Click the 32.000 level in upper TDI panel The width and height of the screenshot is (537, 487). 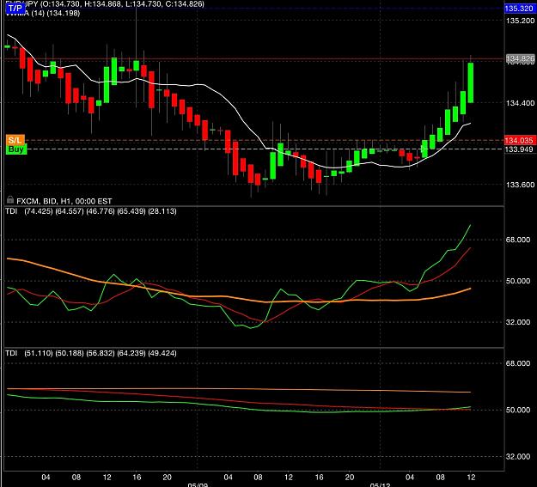(518, 322)
